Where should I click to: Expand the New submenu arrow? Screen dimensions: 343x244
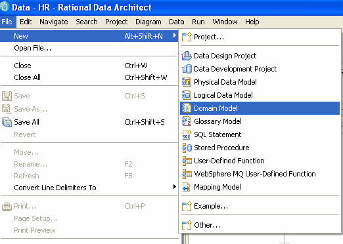[175, 35]
